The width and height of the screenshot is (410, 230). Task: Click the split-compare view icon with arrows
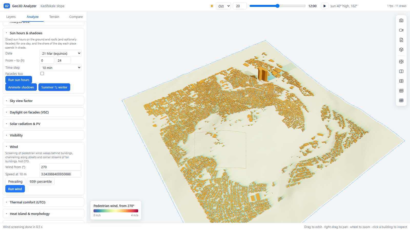[x=401, y=62]
